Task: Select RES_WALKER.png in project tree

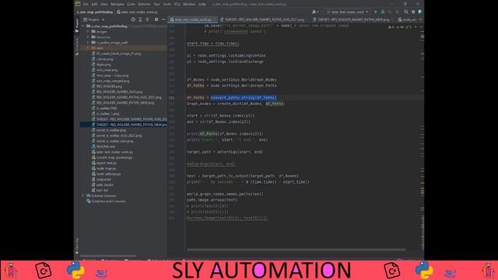Action: coord(109,86)
